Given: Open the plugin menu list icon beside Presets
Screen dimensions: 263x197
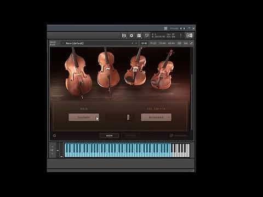Looking at the screenshot, I should [x=165, y=28].
